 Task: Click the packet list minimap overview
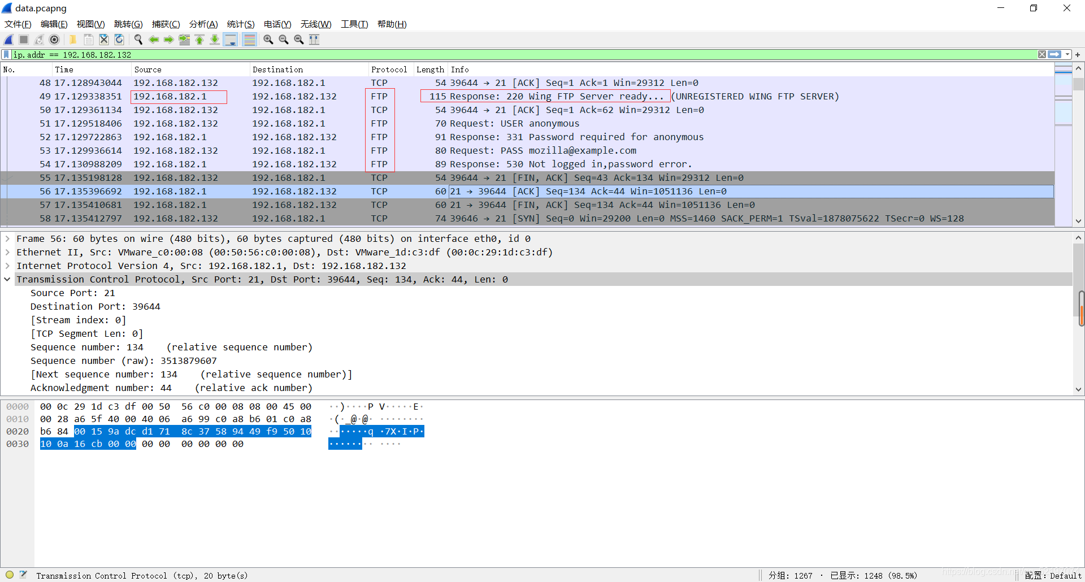[1064, 144]
